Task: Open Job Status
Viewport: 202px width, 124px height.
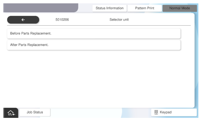Action: (x=35, y=112)
